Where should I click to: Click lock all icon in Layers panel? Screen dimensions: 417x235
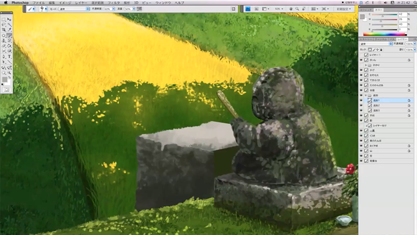381,50
